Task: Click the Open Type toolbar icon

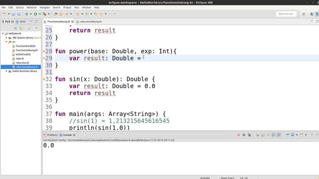Action: pos(55,14)
